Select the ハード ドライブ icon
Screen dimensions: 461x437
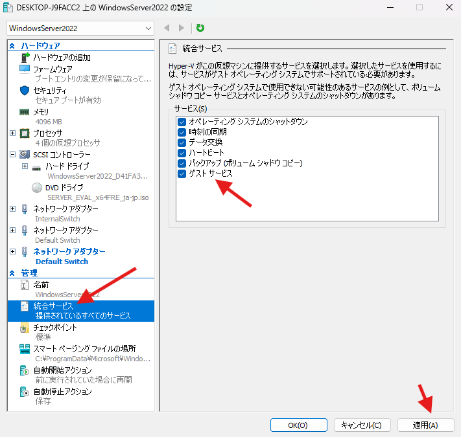pos(36,168)
